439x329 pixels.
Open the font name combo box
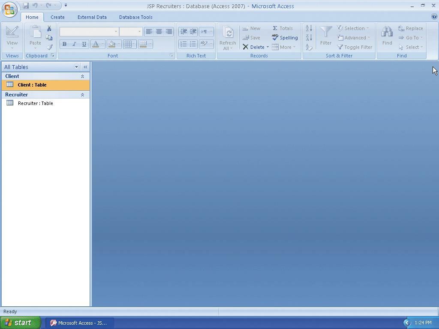[x=89, y=32]
